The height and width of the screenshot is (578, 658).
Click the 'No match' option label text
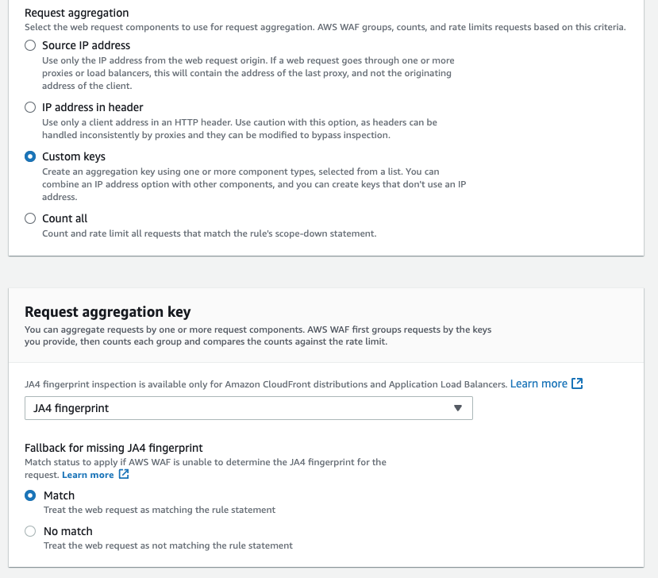pyautogui.click(x=68, y=531)
